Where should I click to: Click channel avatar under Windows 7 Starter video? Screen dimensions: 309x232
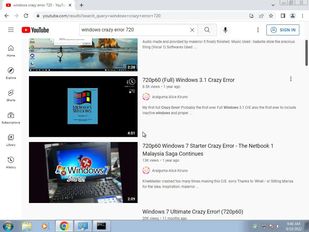(x=146, y=170)
